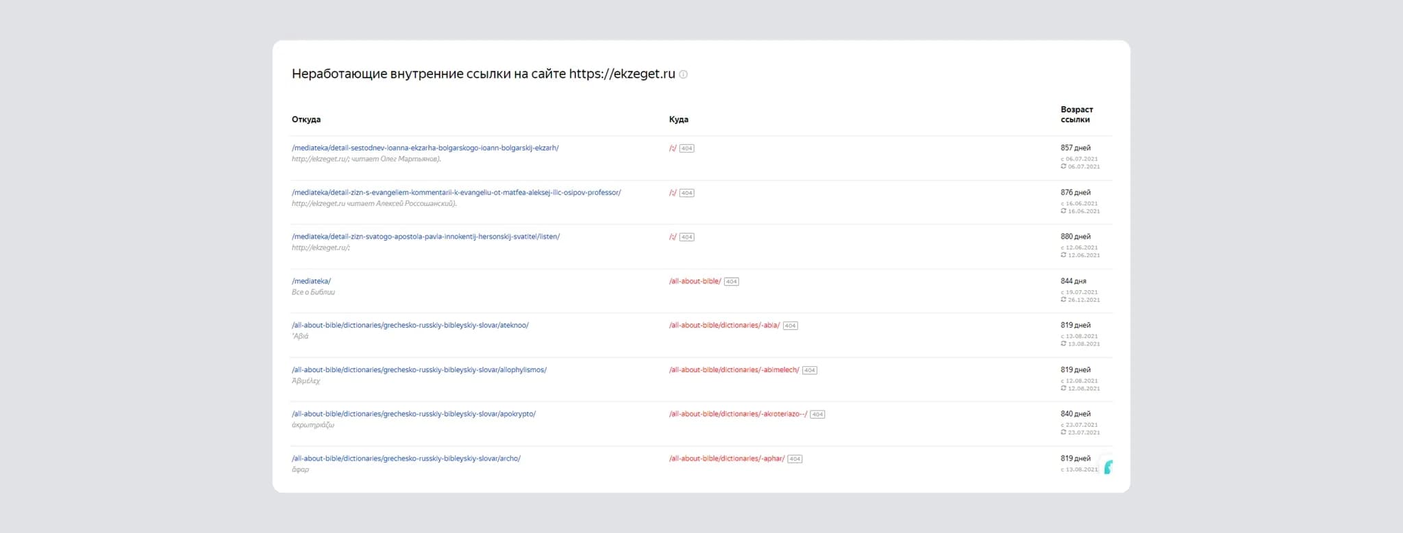This screenshot has height=533, width=1403.
Task: Click the Возраст ссылки column header
Action: [1076, 114]
